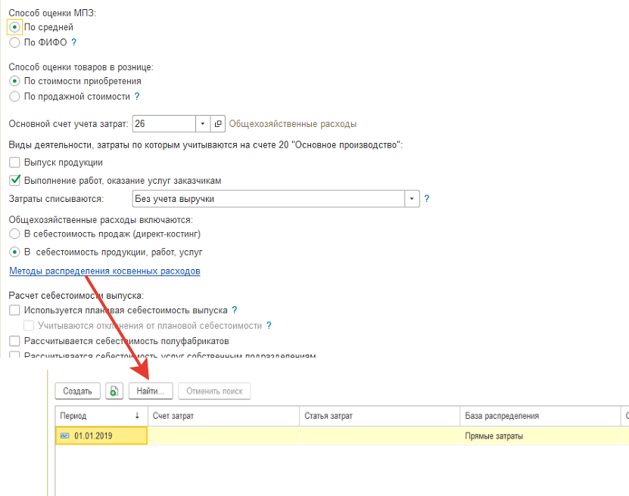Click the "Статья затрат" column header
Viewport: 629px width, 496px height.
click(x=379, y=416)
